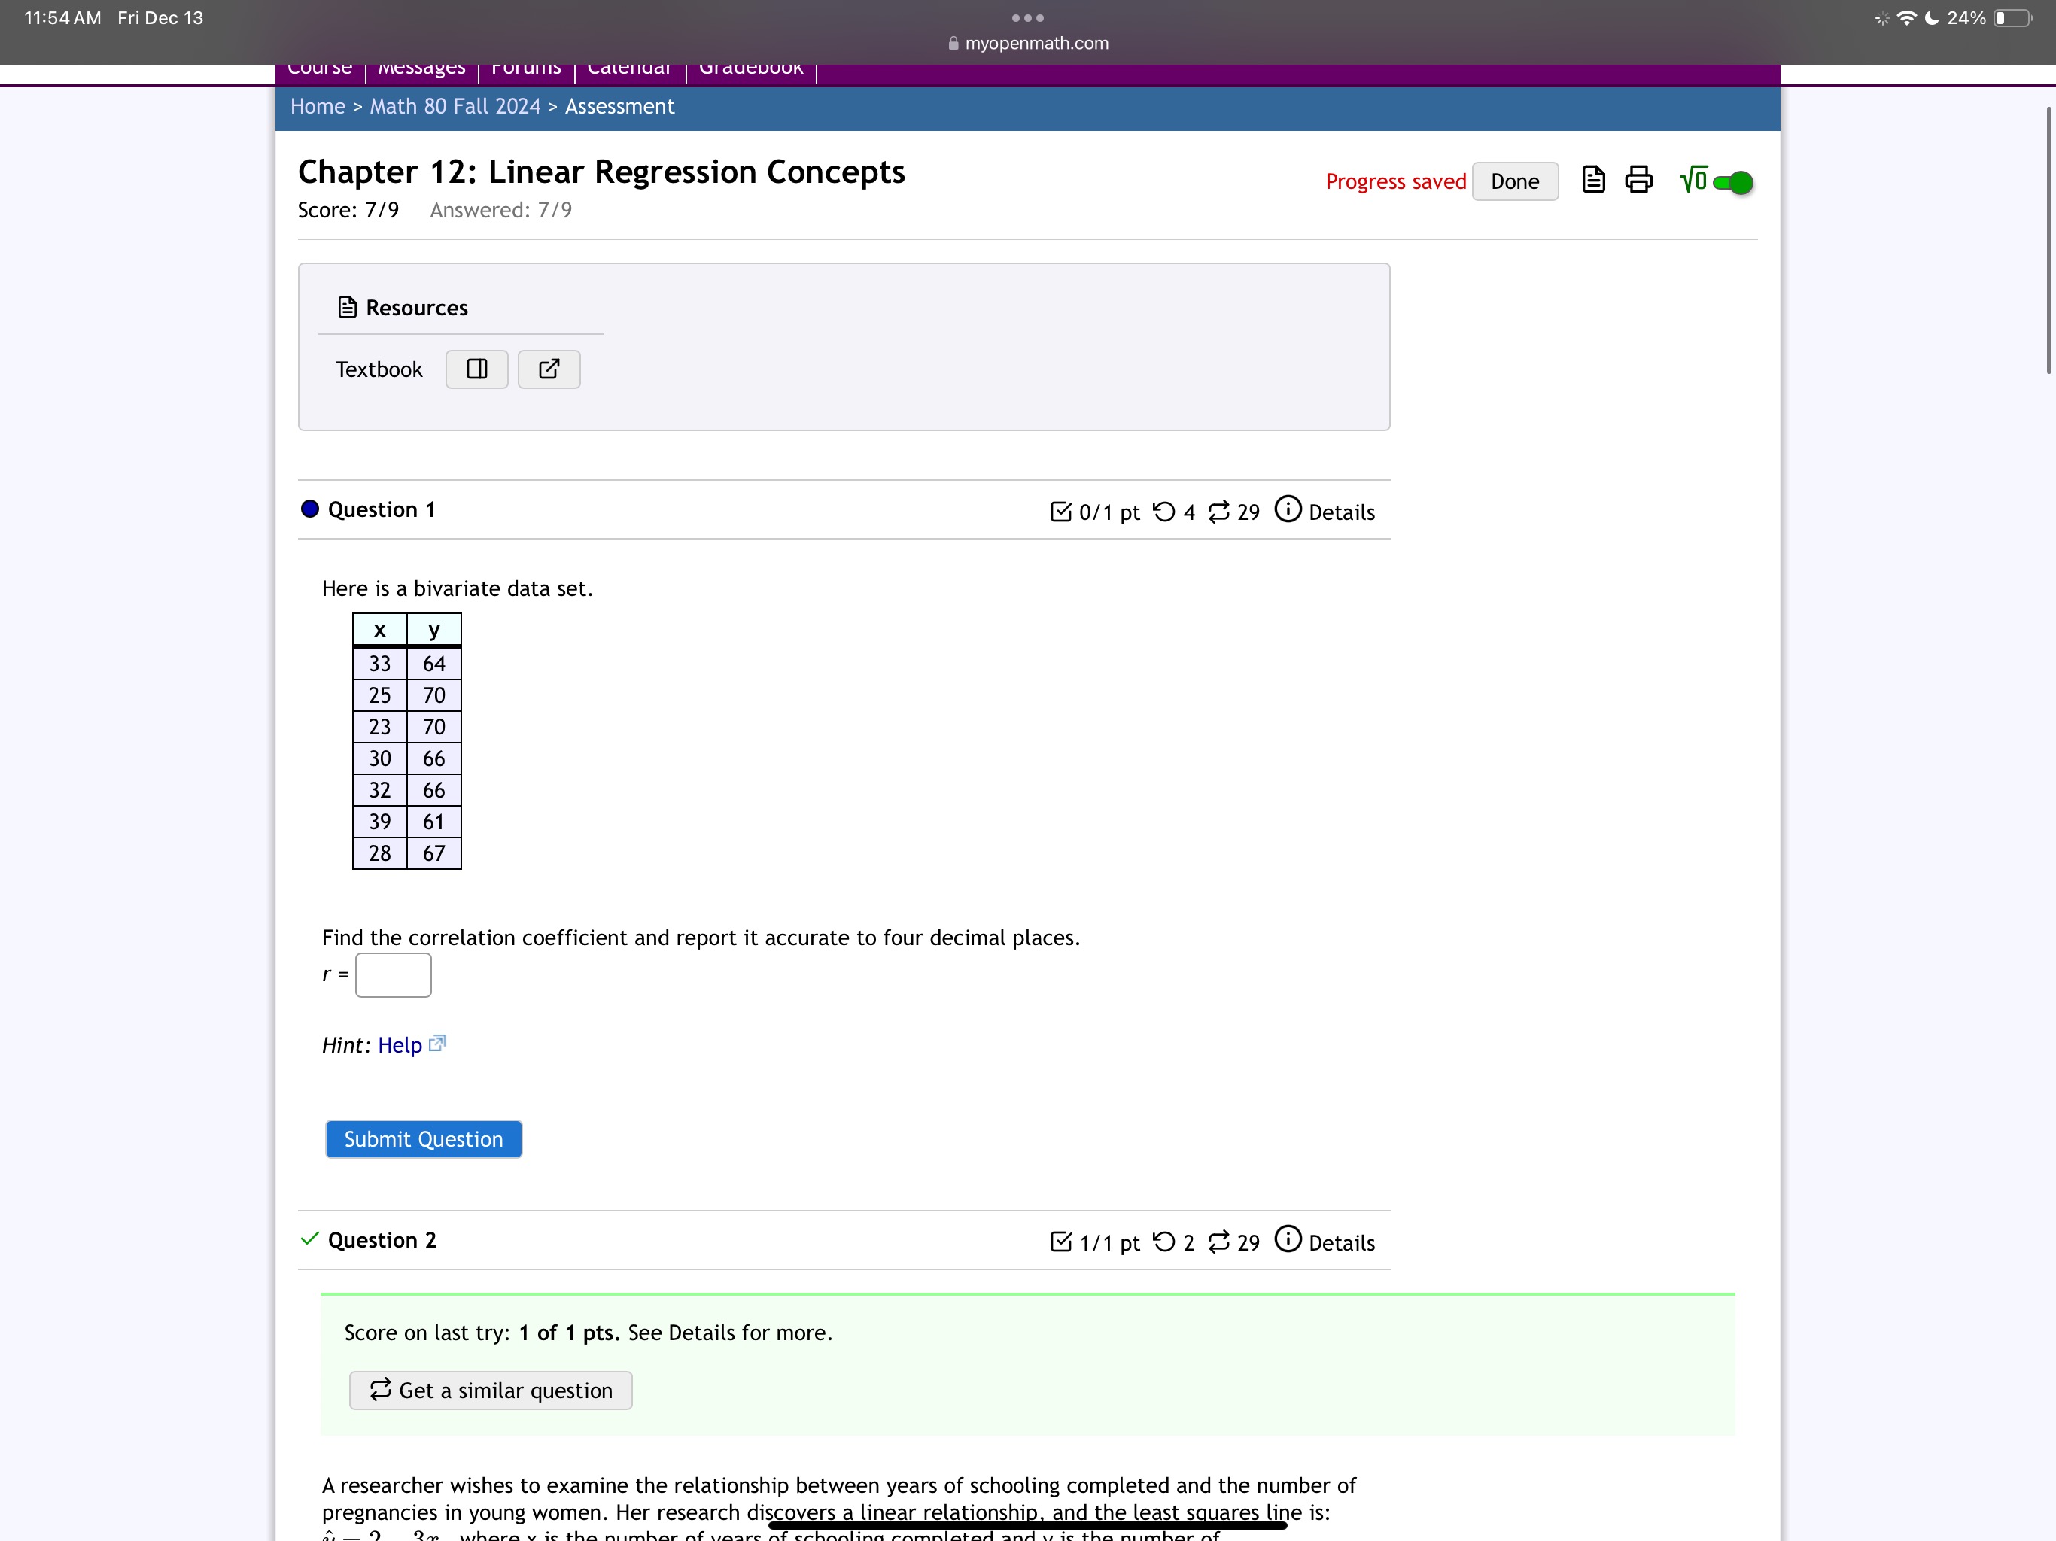The width and height of the screenshot is (2056, 1541).
Task: Tap the Wi-Fi status icon
Action: pos(1907,17)
